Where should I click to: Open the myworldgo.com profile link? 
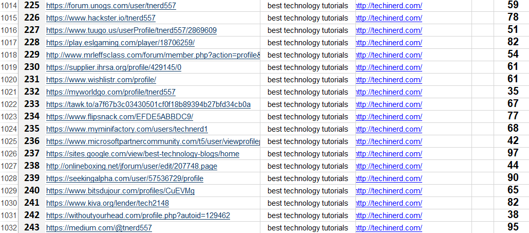[110, 92]
